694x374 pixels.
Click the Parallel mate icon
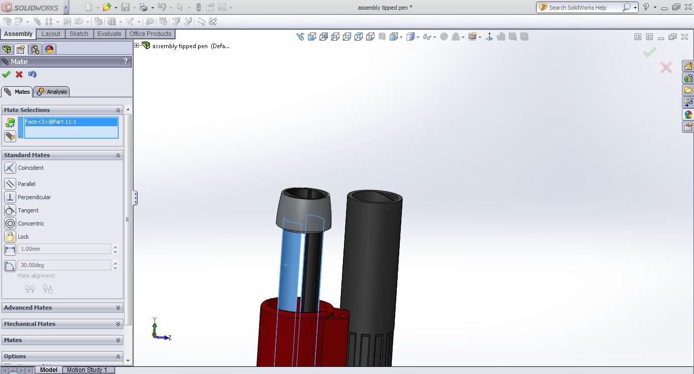(x=10, y=184)
